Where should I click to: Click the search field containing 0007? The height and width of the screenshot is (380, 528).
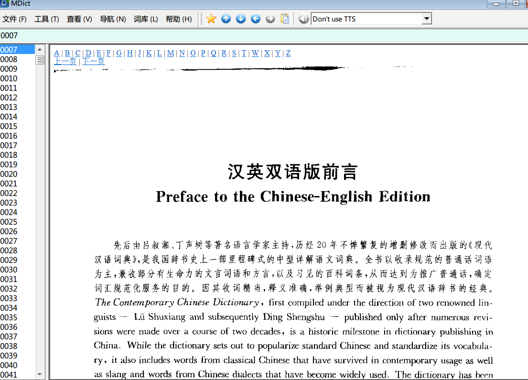pos(264,35)
